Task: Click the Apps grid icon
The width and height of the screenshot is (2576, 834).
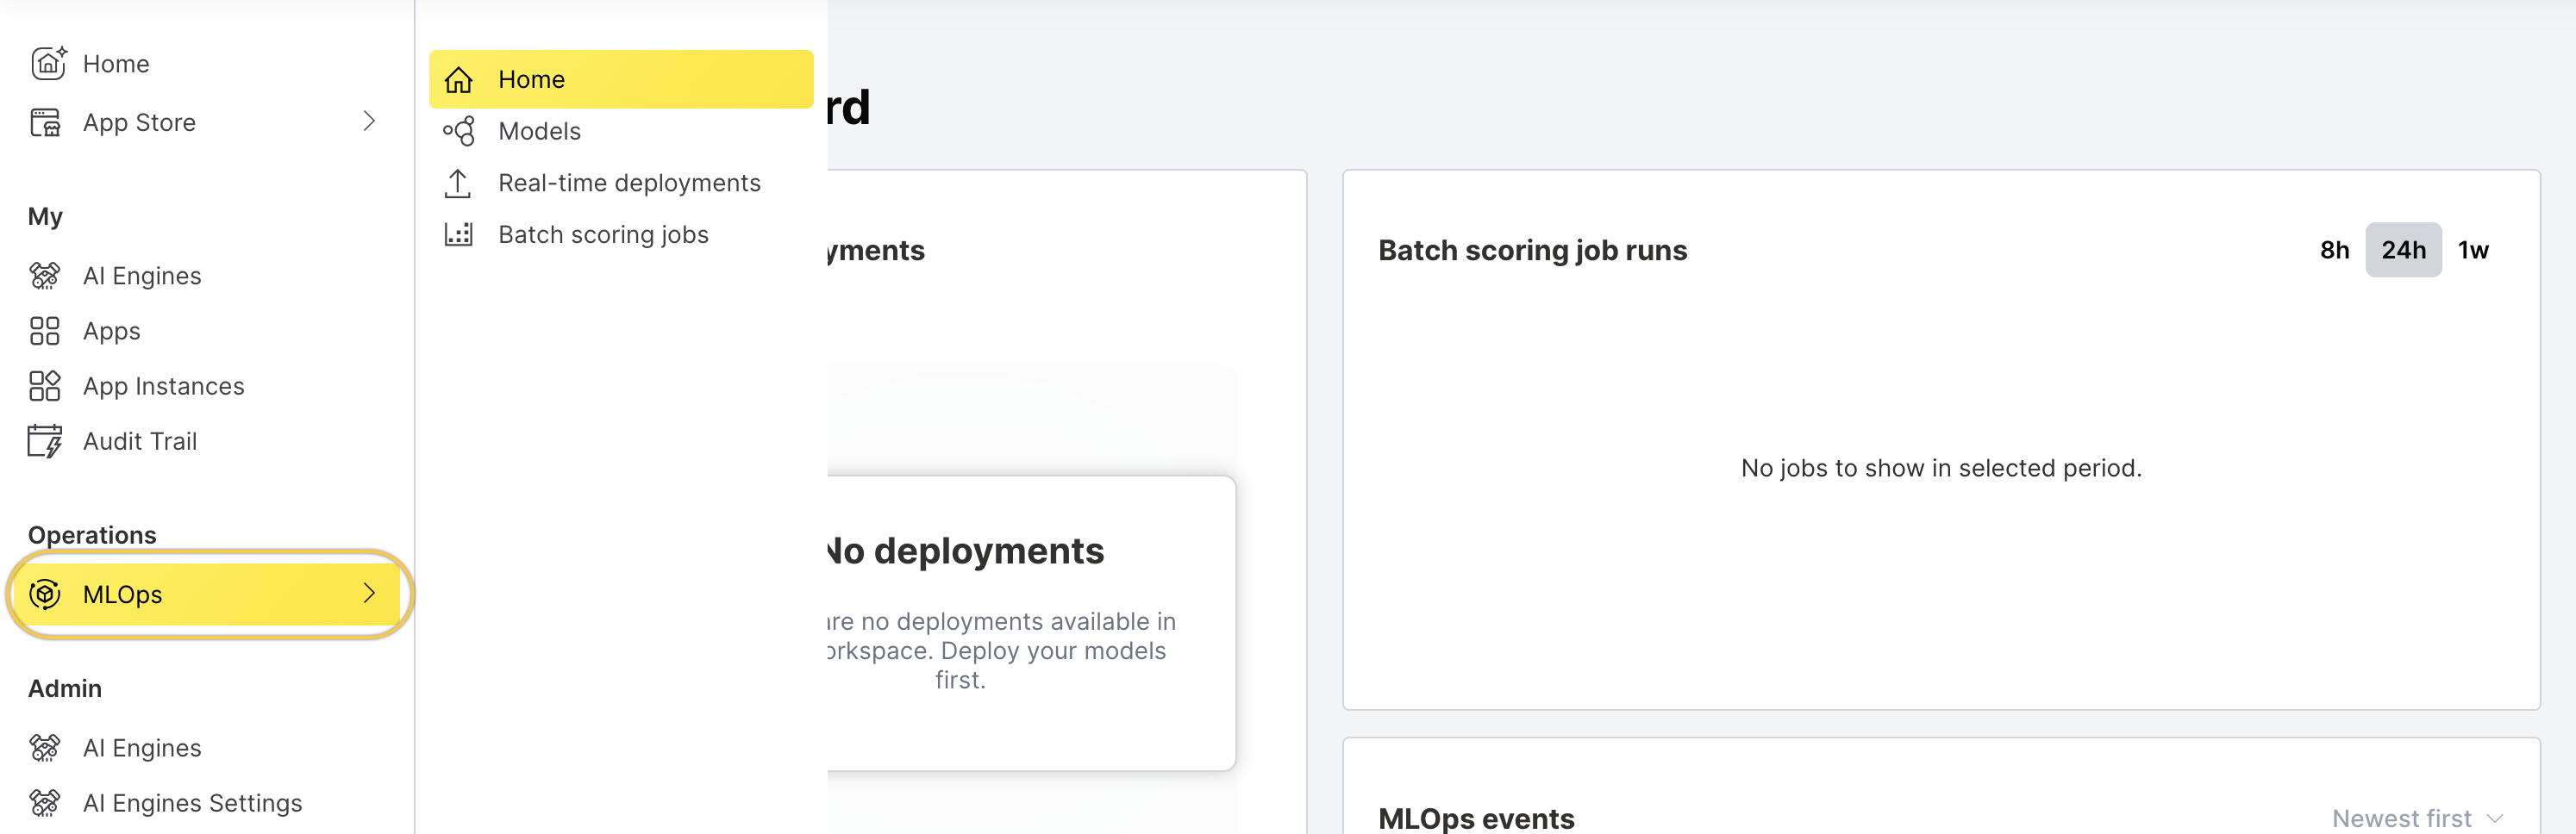Action: point(45,331)
